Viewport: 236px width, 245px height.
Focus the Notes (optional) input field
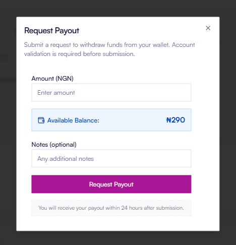[111, 158]
